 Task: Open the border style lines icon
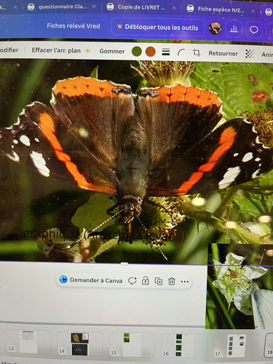tap(166, 52)
